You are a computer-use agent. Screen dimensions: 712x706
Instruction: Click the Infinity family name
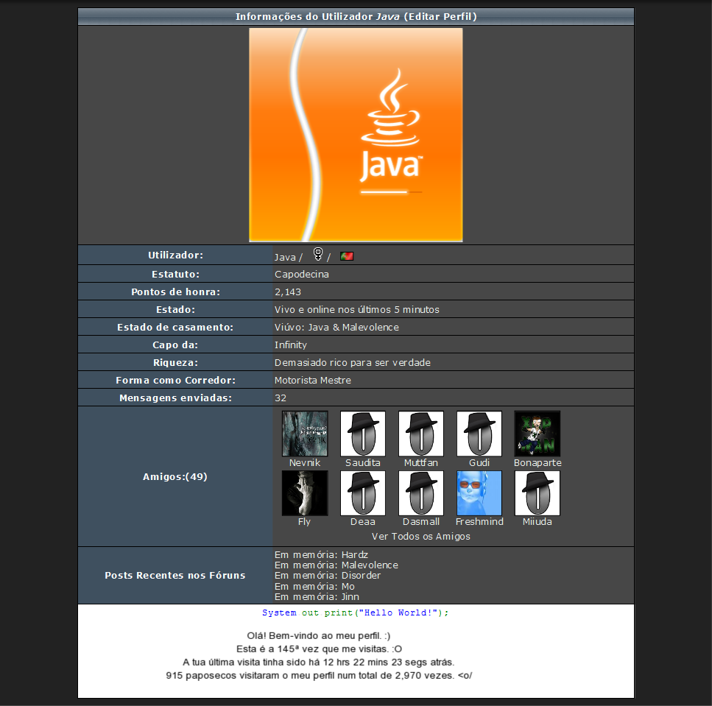point(291,345)
